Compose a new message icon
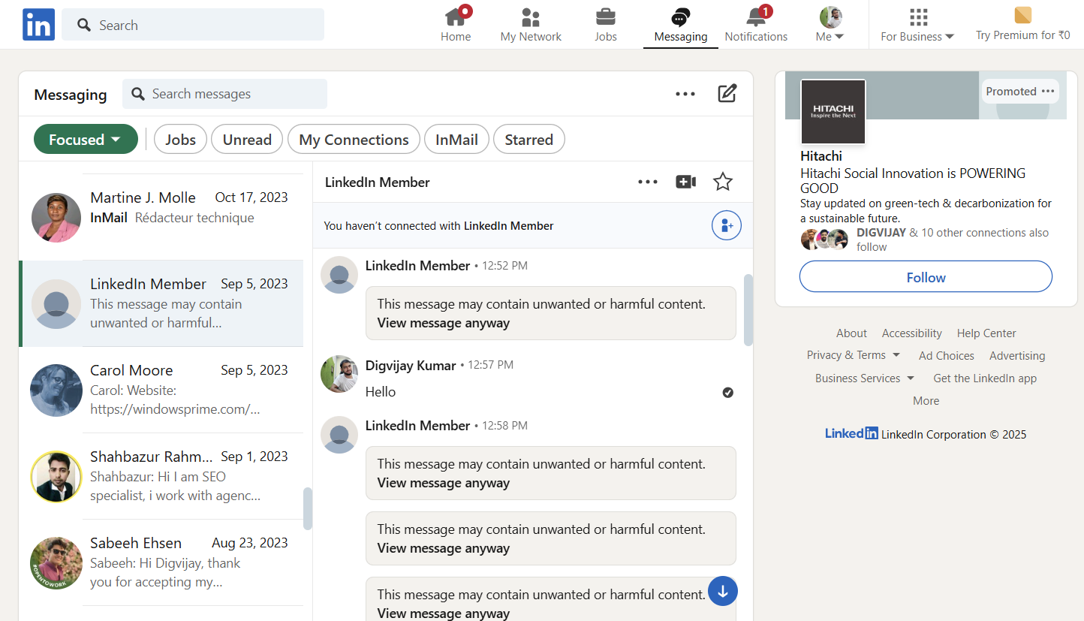Image resolution: width=1084 pixels, height=621 pixels. [727, 94]
